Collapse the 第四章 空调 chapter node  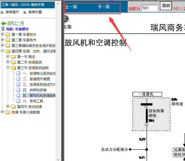click(2, 51)
